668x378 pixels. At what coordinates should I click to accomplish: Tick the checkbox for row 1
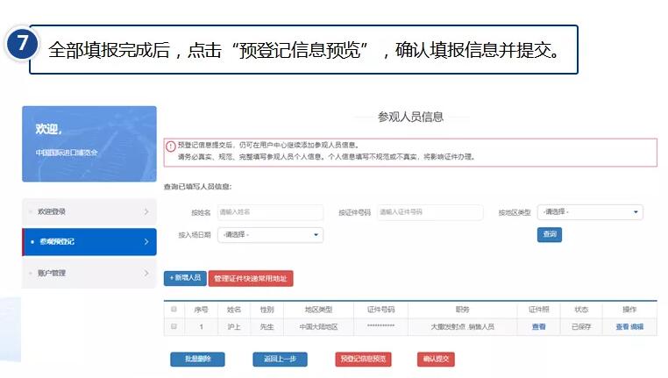pos(174,326)
